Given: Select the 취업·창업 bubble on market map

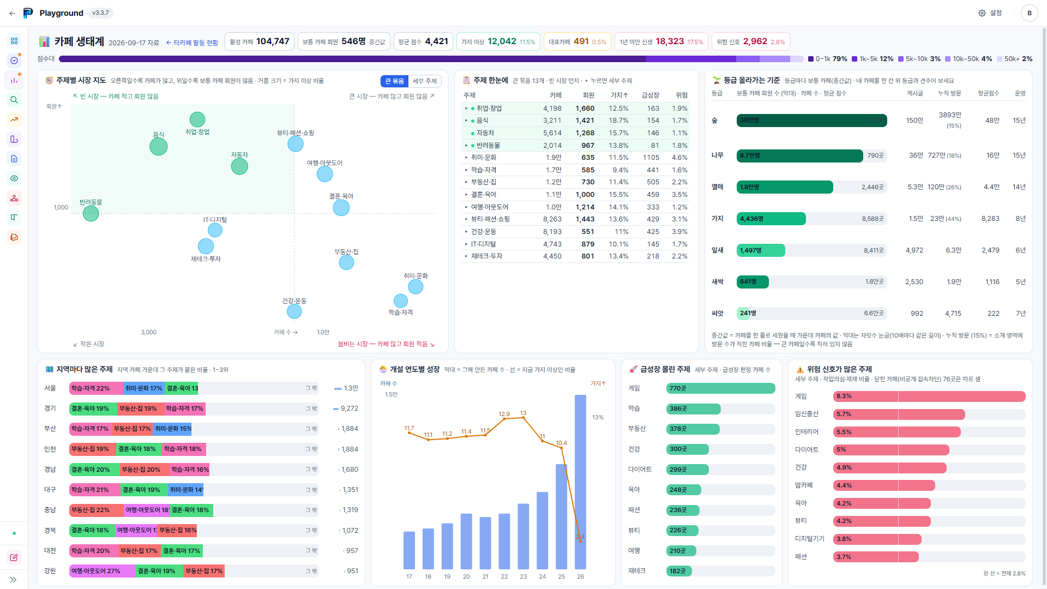Looking at the screenshot, I should (197, 119).
